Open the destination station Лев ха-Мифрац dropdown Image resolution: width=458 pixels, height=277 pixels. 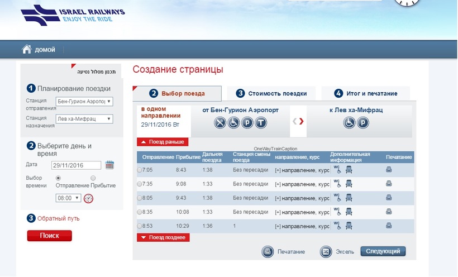[84, 119]
